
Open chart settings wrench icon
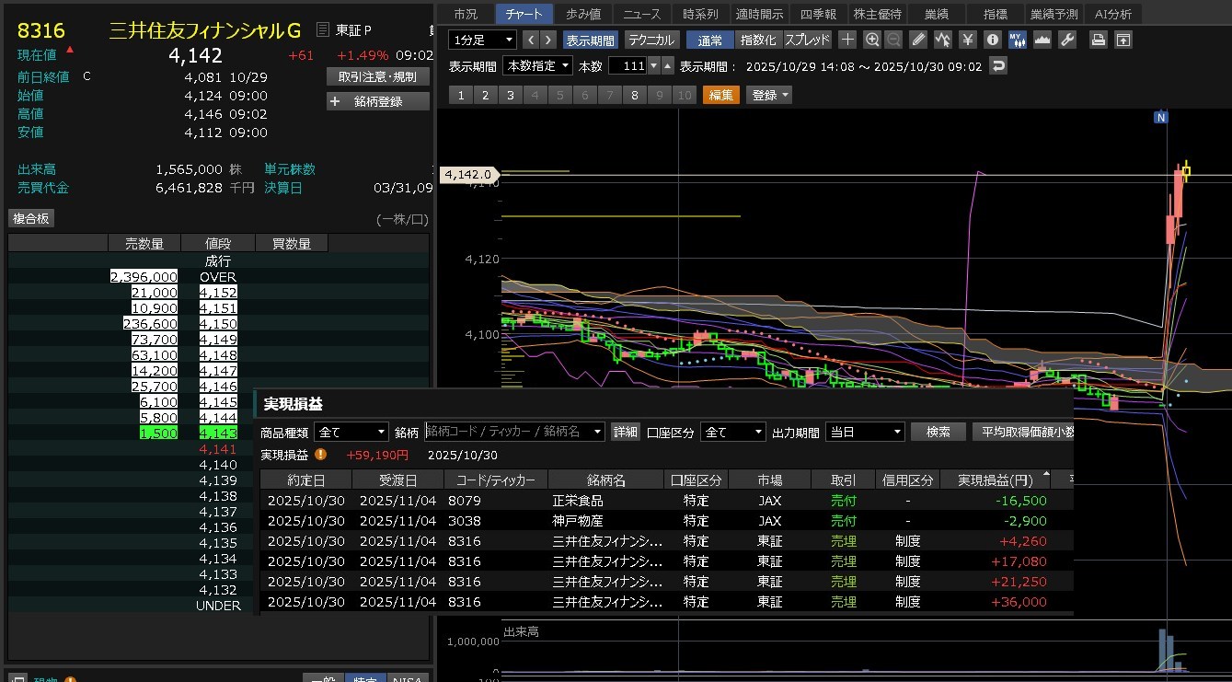click(1067, 40)
